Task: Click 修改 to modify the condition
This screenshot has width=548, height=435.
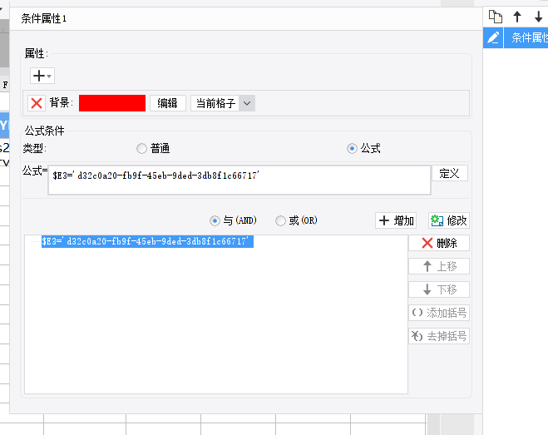Action: tap(449, 220)
